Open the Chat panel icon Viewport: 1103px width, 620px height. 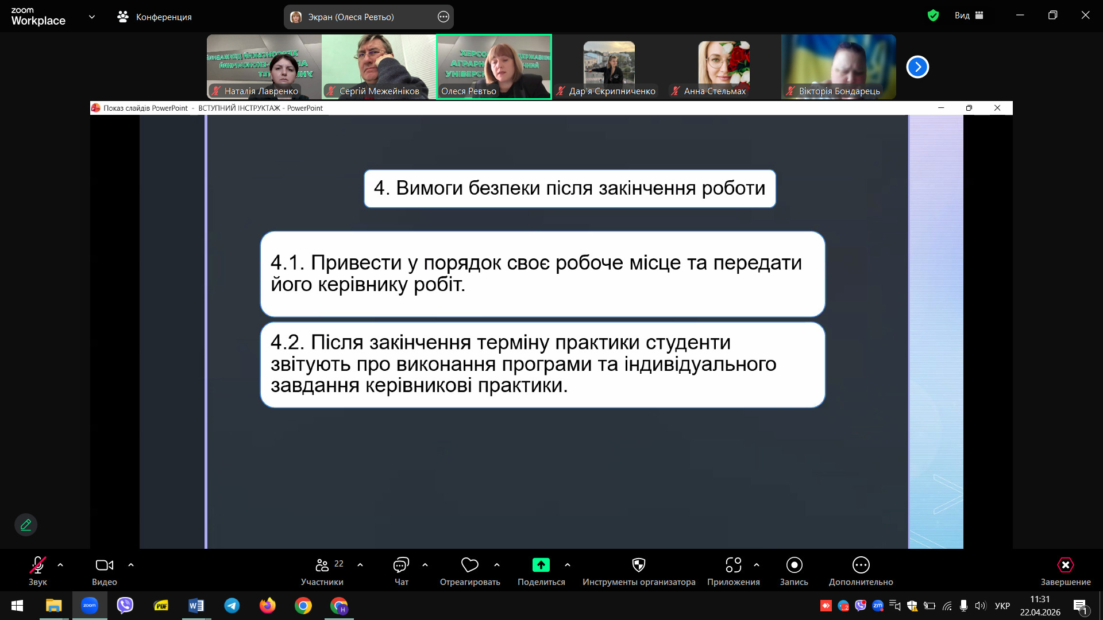coord(401,565)
